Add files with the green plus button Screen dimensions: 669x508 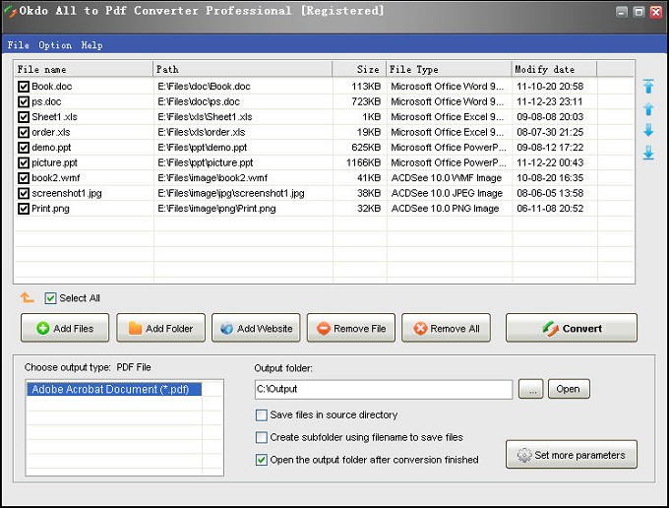tap(65, 328)
